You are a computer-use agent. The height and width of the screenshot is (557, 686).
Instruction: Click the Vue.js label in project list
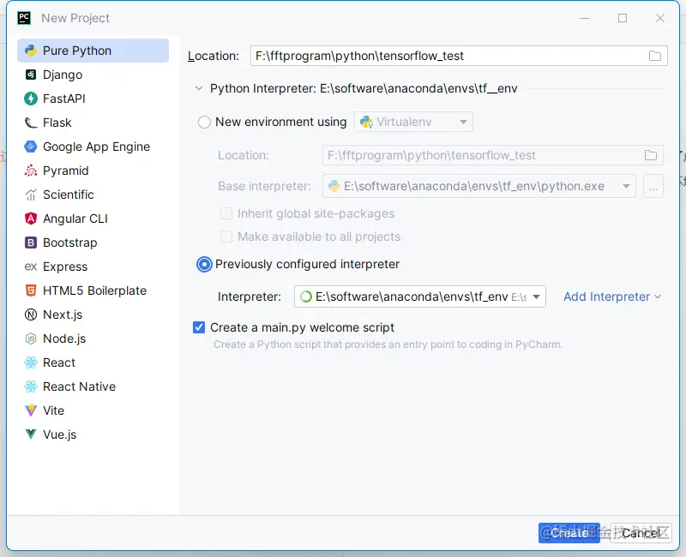tap(59, 434)
